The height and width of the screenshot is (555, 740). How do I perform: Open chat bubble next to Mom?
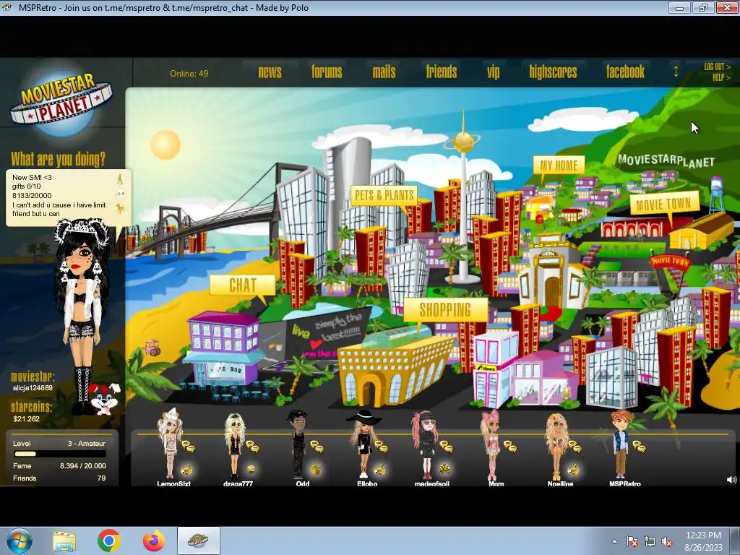click(x=510, y=447)
